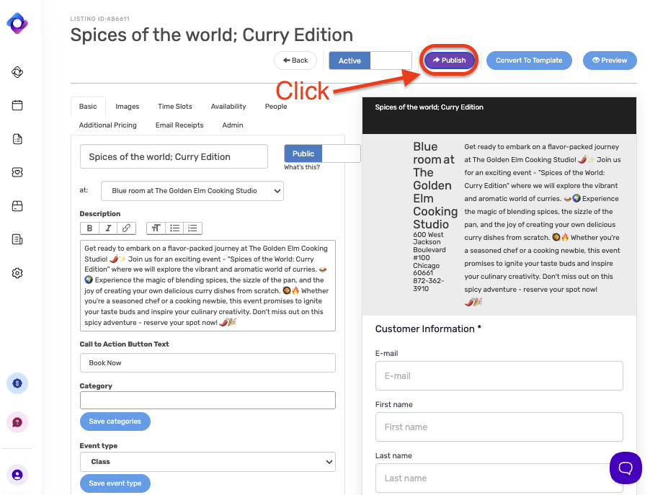650x495 pixels.
Task: Switch to the Images tab
Action: pos(128,107)
